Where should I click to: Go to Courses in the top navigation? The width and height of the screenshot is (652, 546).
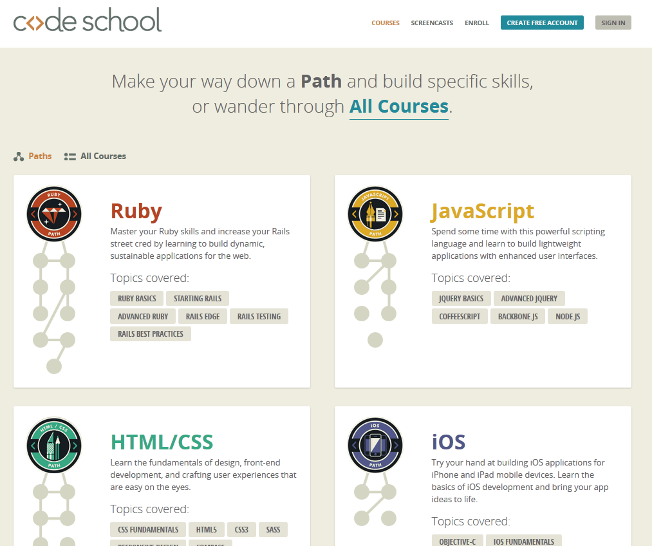pyautogui.click(x=386, y=23)
